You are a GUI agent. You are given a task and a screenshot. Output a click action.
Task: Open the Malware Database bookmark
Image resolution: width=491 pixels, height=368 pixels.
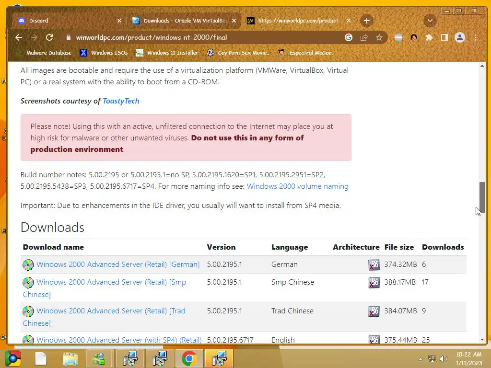click(x=44, y=53)
